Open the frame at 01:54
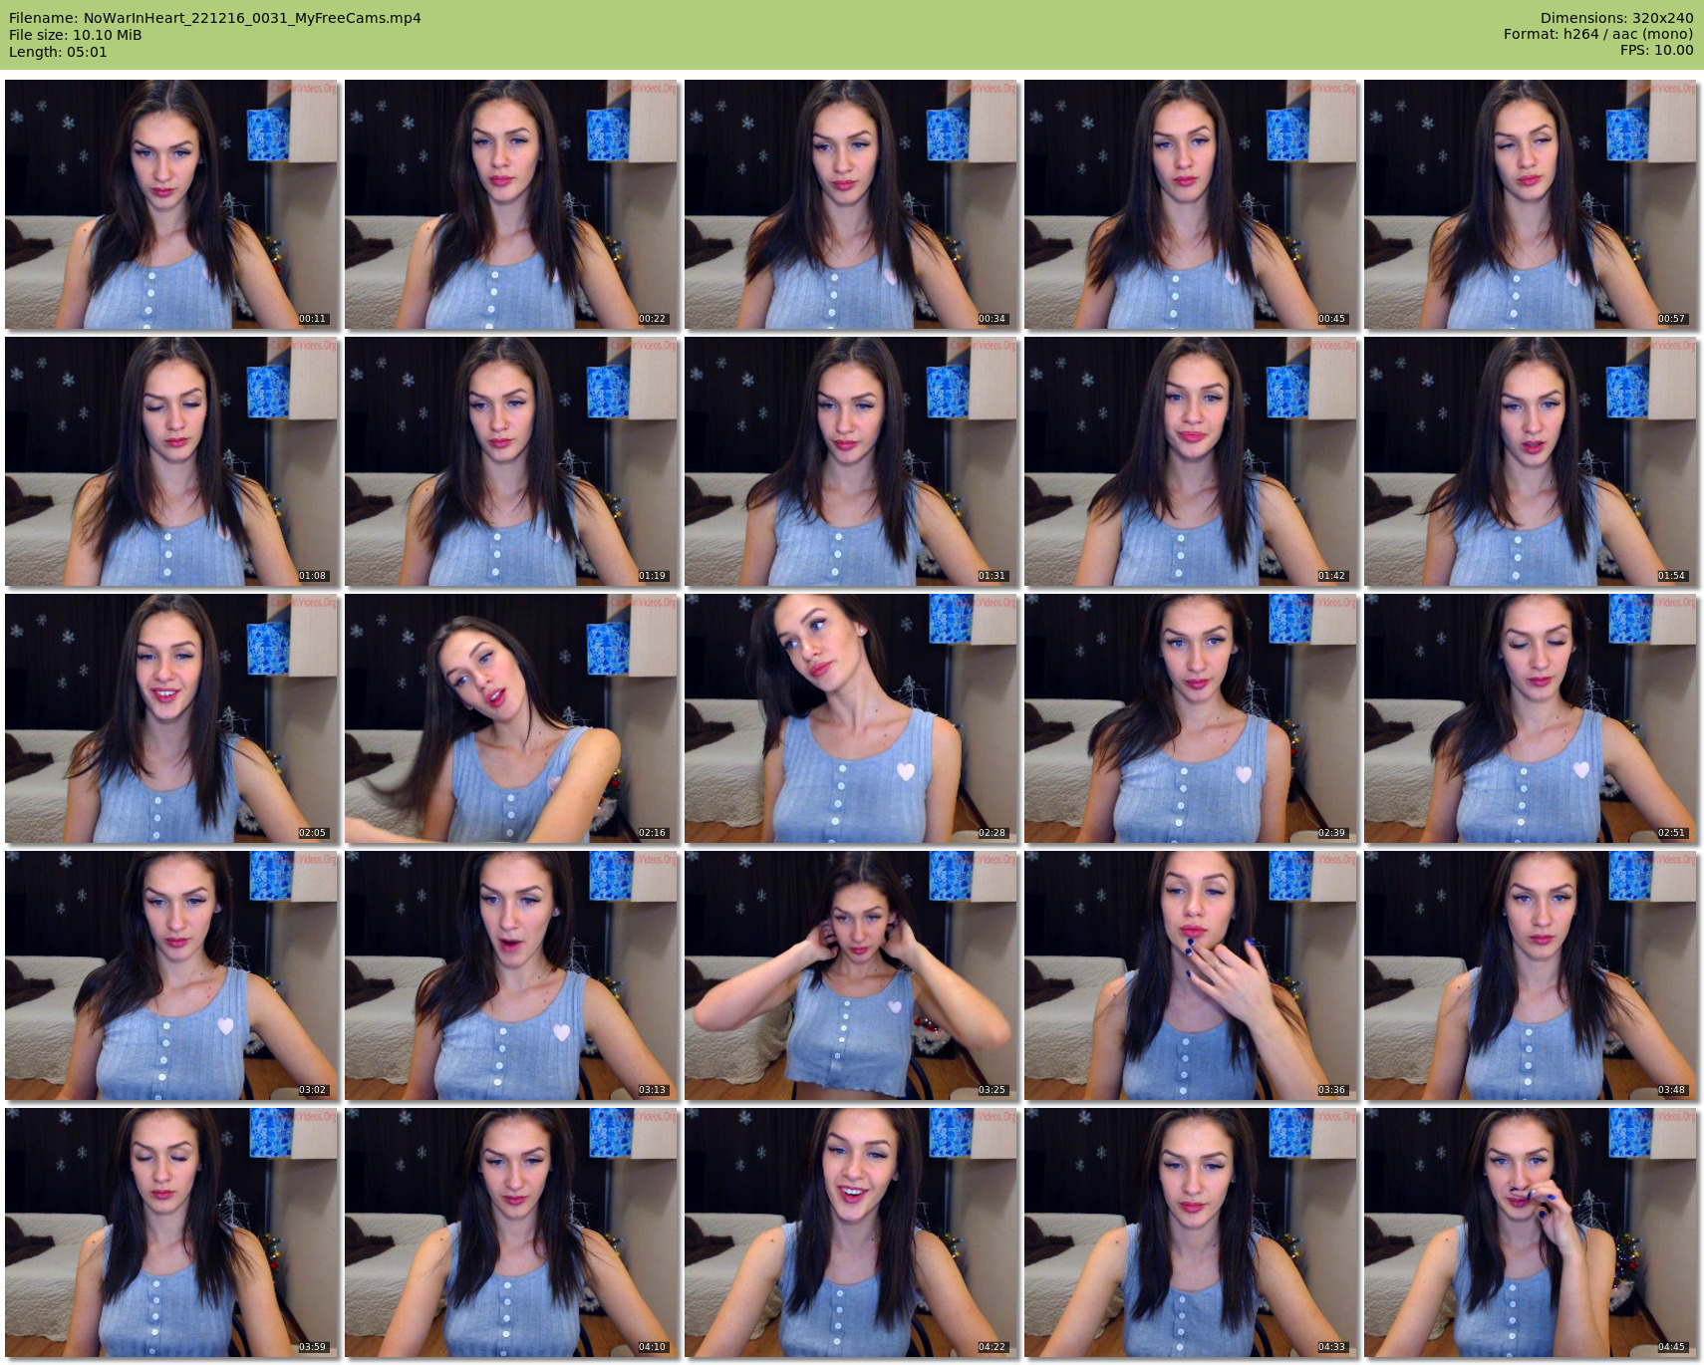This screenshot has height=1365, width=1704. click(1531, 461)
